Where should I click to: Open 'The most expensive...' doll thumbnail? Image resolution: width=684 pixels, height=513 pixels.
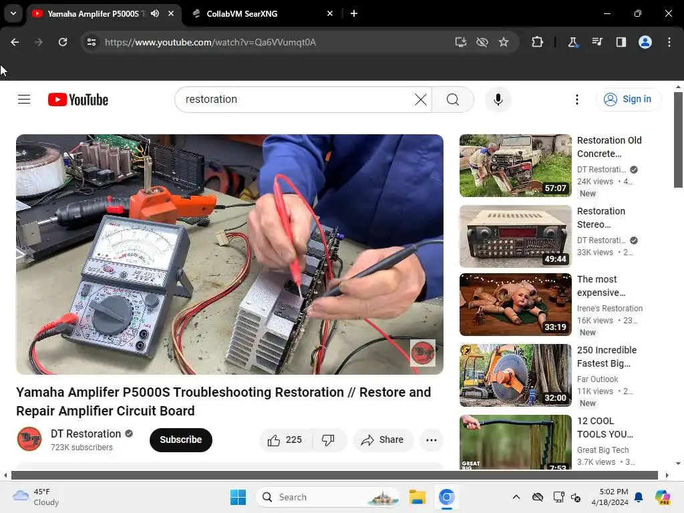point(515,304)
